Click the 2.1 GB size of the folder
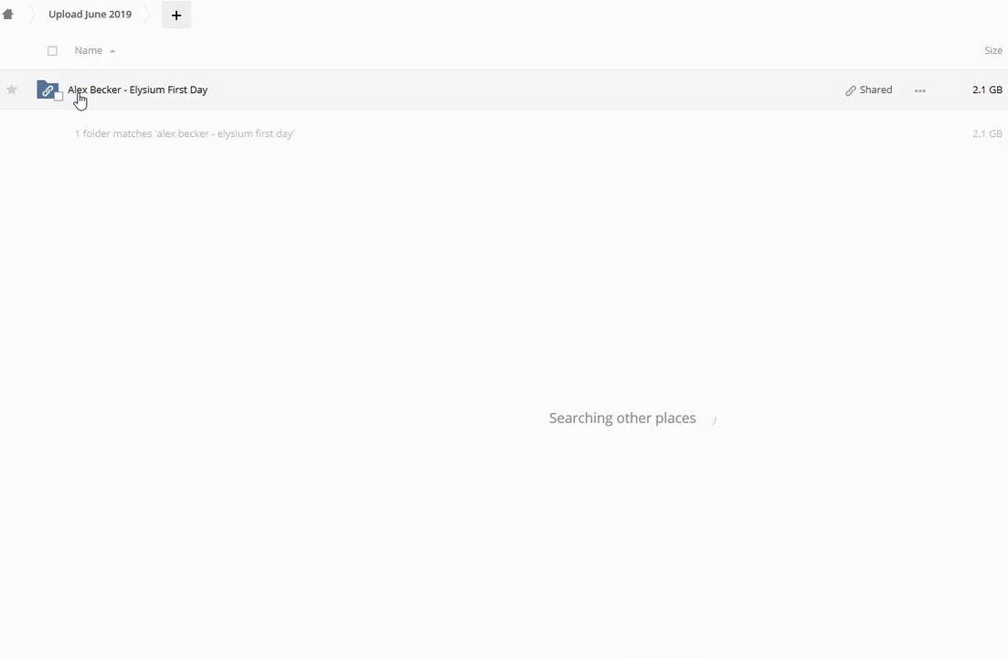The width and height of the screenshot is (1008, 658). coord(987,90)
